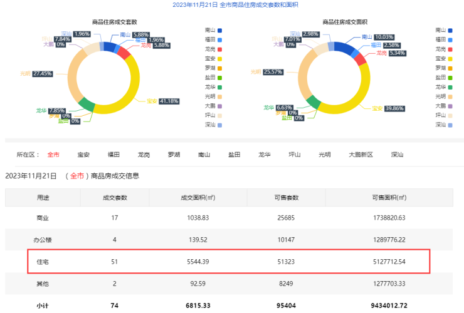464x313 pixels.
Task: Switch to the 龙华 district filter tab
Action: coord(264,154)
